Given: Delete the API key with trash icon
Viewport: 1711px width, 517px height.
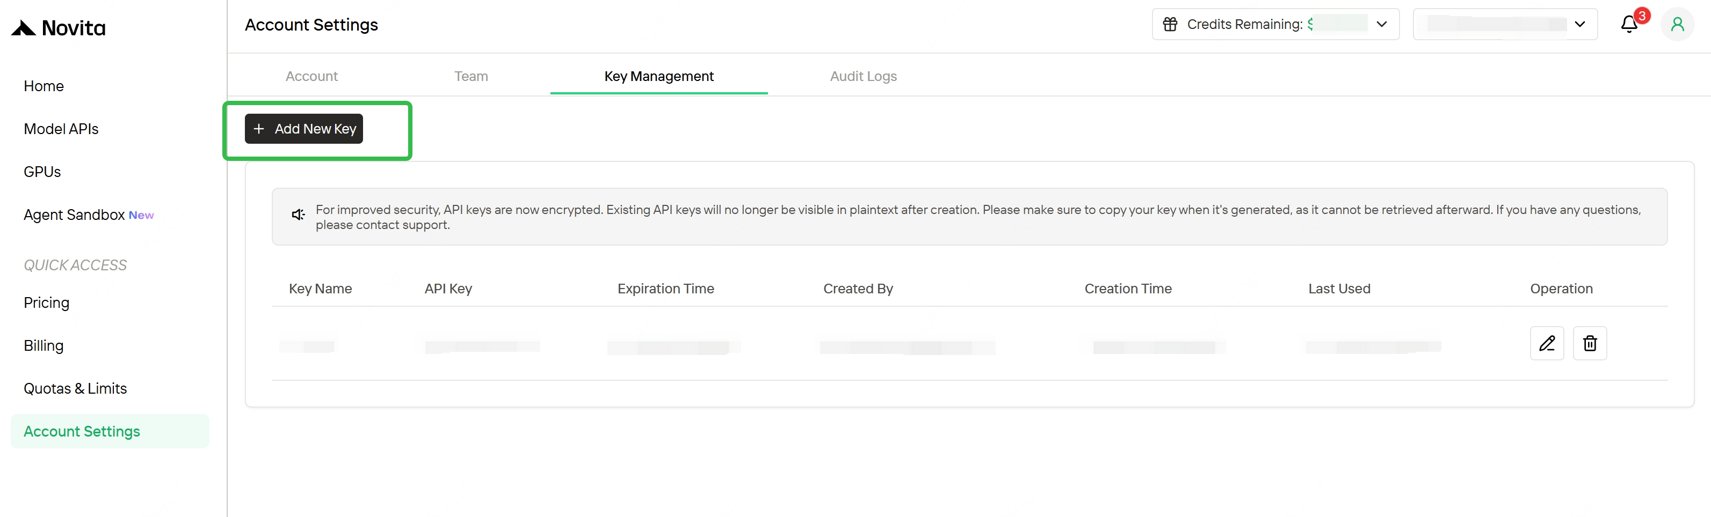Looking at the screenshot, I should pyautogui.click(x=1590, y=343).
